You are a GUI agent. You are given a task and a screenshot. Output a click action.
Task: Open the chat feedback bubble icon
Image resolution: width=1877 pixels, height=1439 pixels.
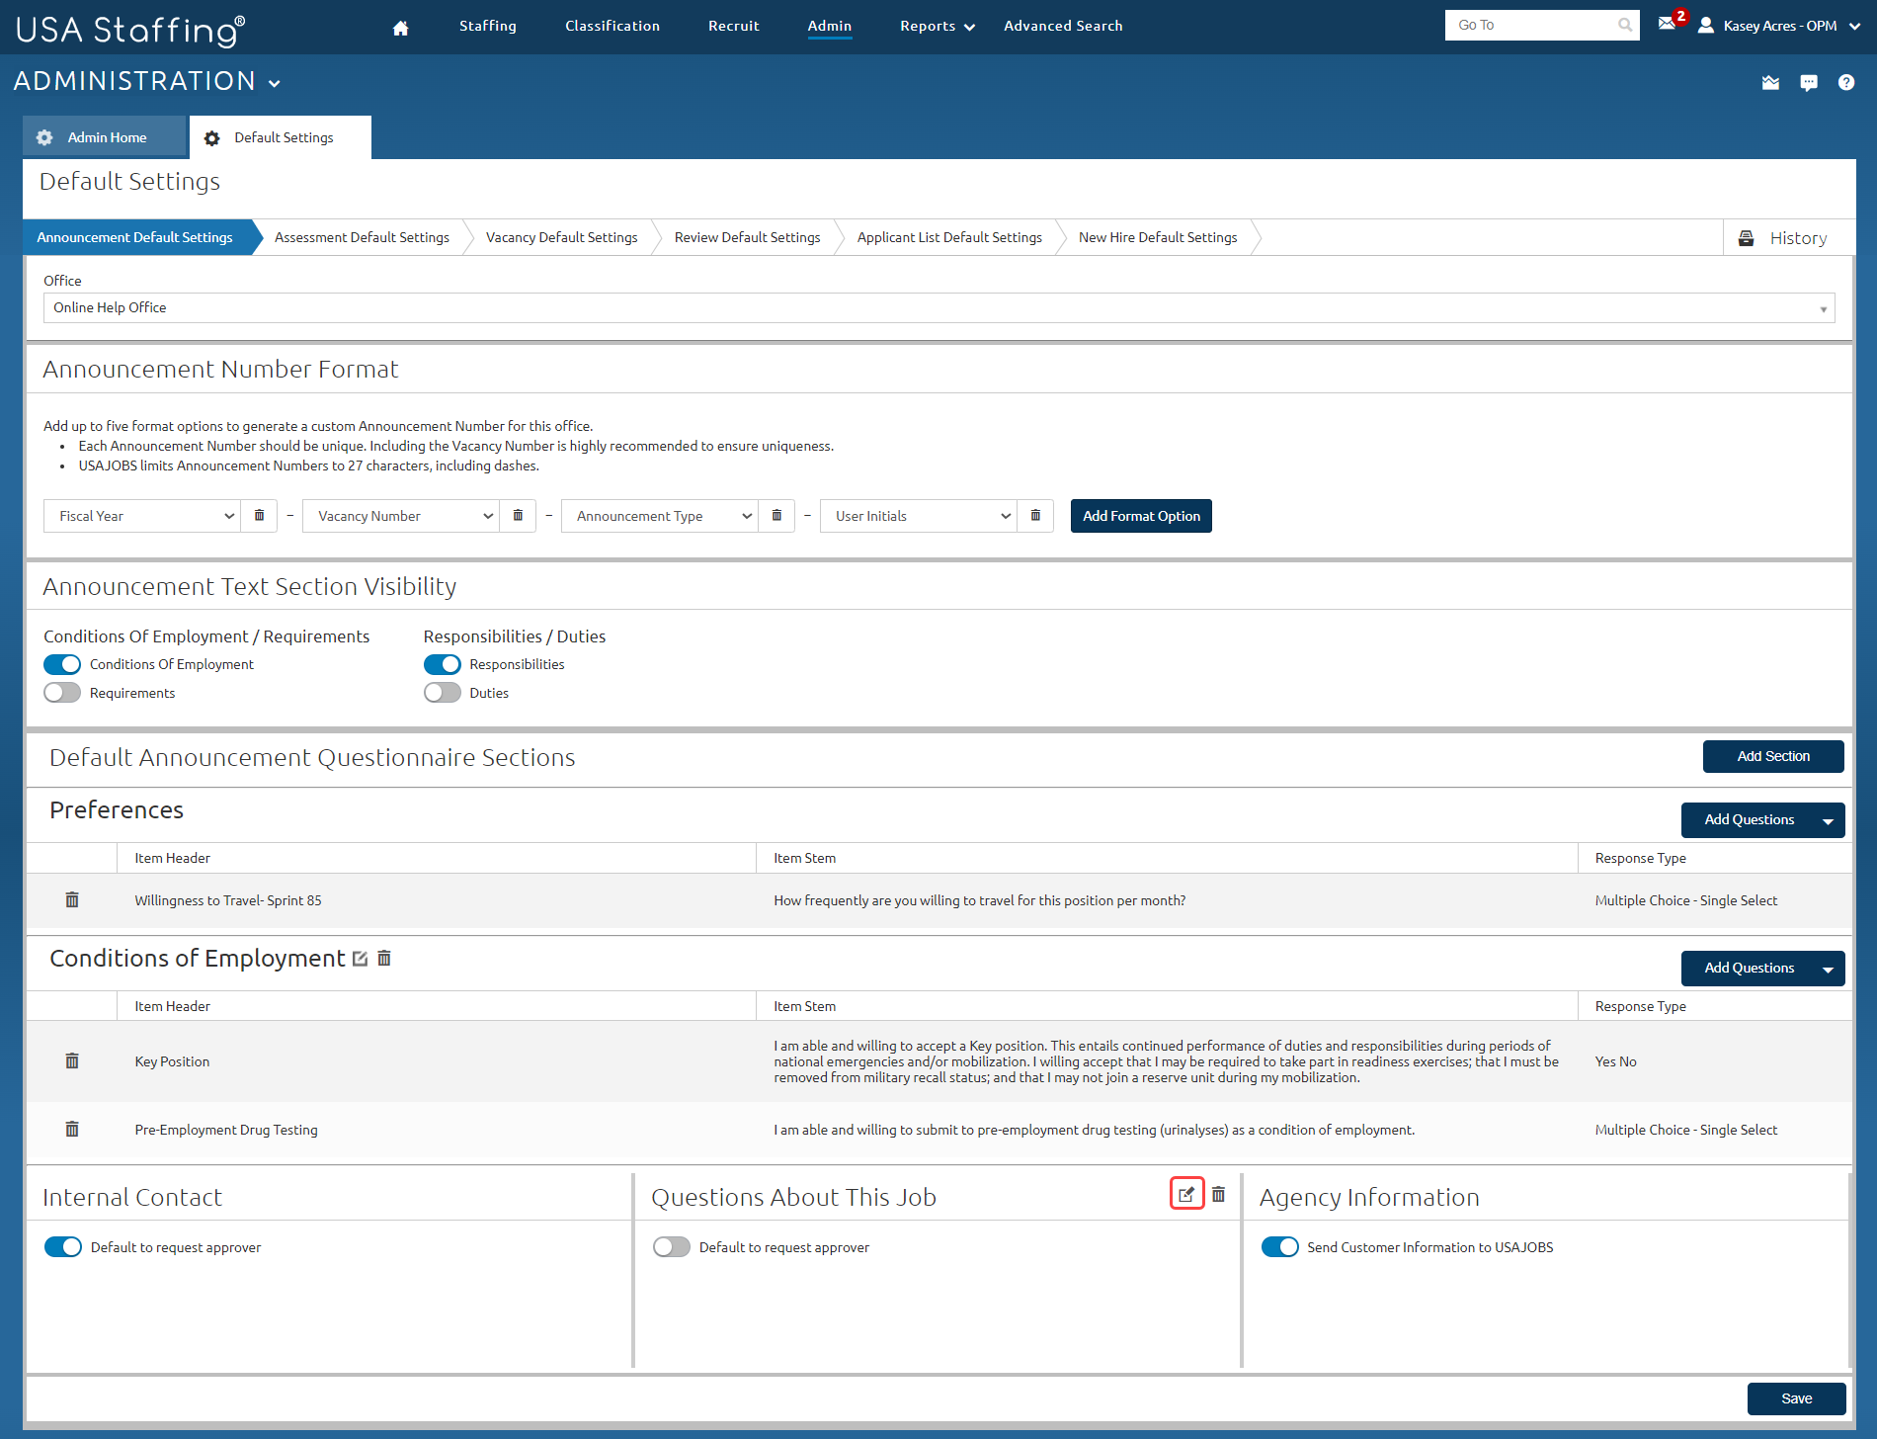(x=1809, y=83)
